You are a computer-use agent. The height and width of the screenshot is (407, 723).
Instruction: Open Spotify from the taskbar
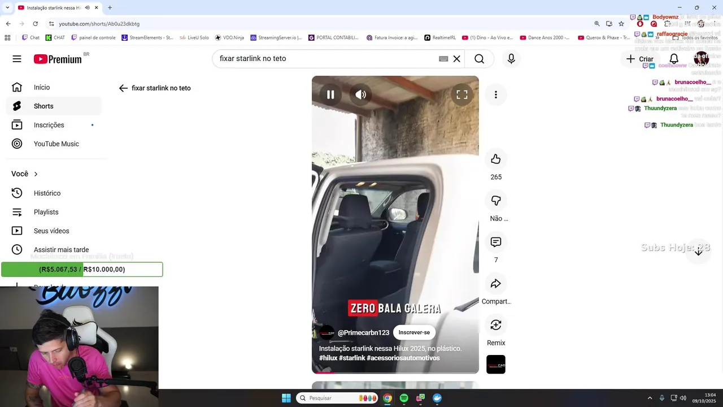tap(404, 398)
